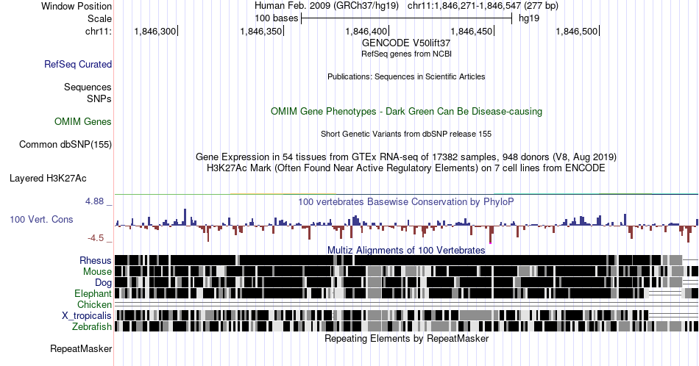The image size is (699, 366).
Task: Click Repeating Elements by RepeatMasker title
Action: pos(406,338)
